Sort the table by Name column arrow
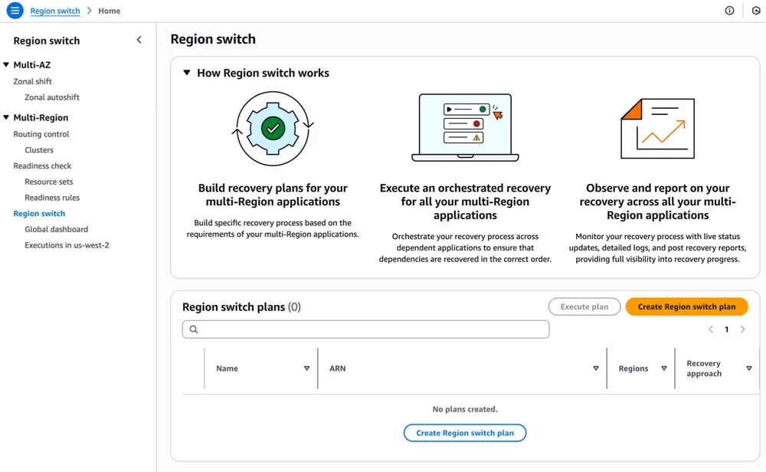 point(307,369)
